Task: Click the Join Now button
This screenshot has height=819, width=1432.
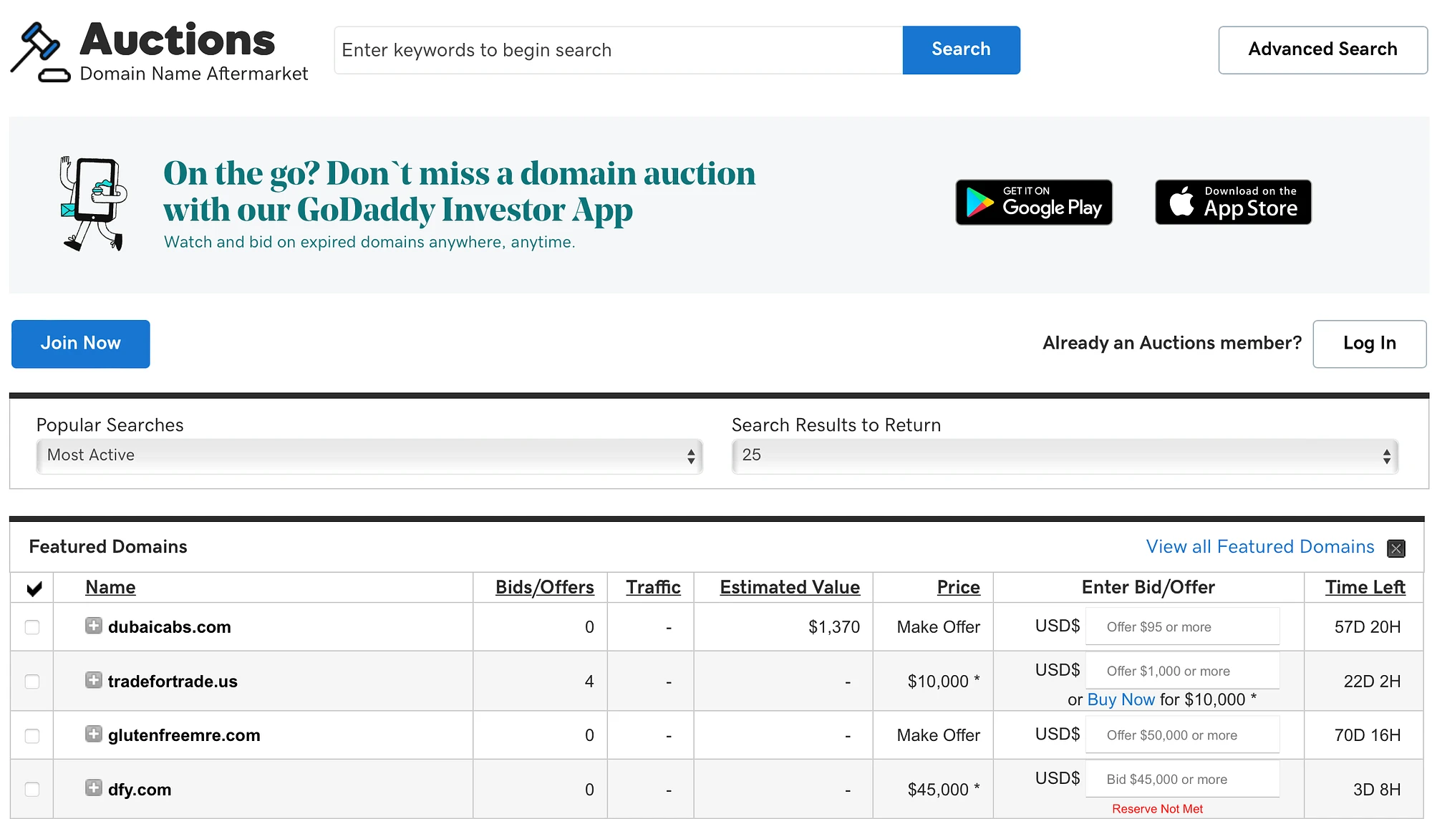Action: tap(81, 343)
